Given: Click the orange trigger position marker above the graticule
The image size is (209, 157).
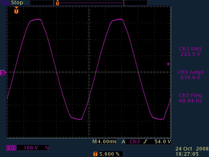Looking at the screenshot, I should [x=16, y=10].
